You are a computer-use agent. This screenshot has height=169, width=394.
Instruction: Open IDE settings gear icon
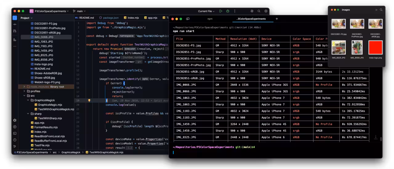click(x=266, y=11)
